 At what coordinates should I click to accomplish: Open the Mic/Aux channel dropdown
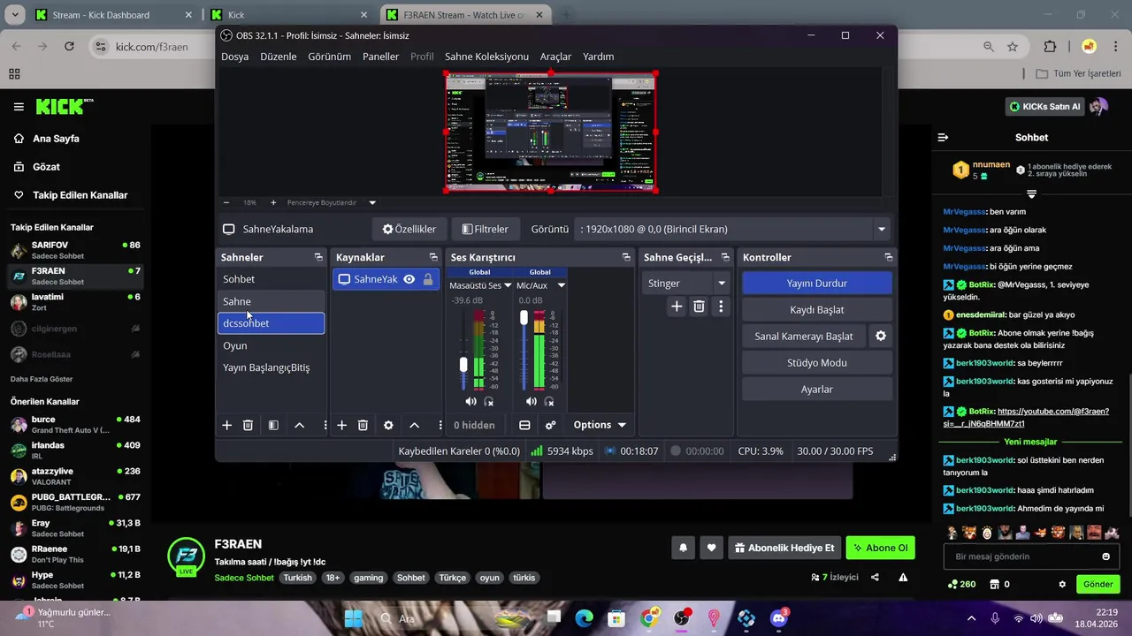561,285
